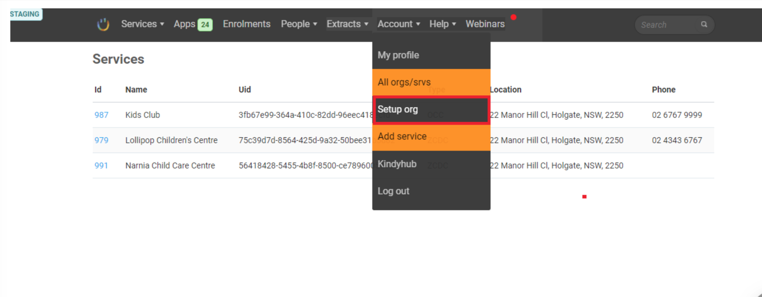The width and height of the screenshot is (762, 297).
Task: Click the Uid column header
Action: (x=244, y=90)
